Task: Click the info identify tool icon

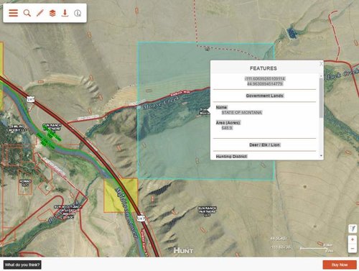Action: point(78,13)
